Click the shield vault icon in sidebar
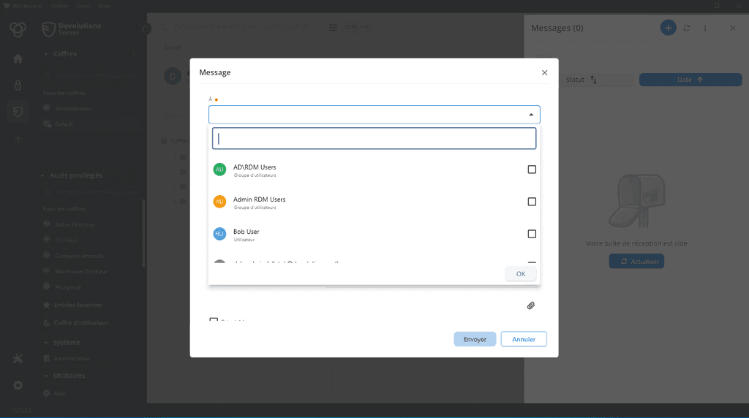The image size is (749, 418). [x=18, y=112]
